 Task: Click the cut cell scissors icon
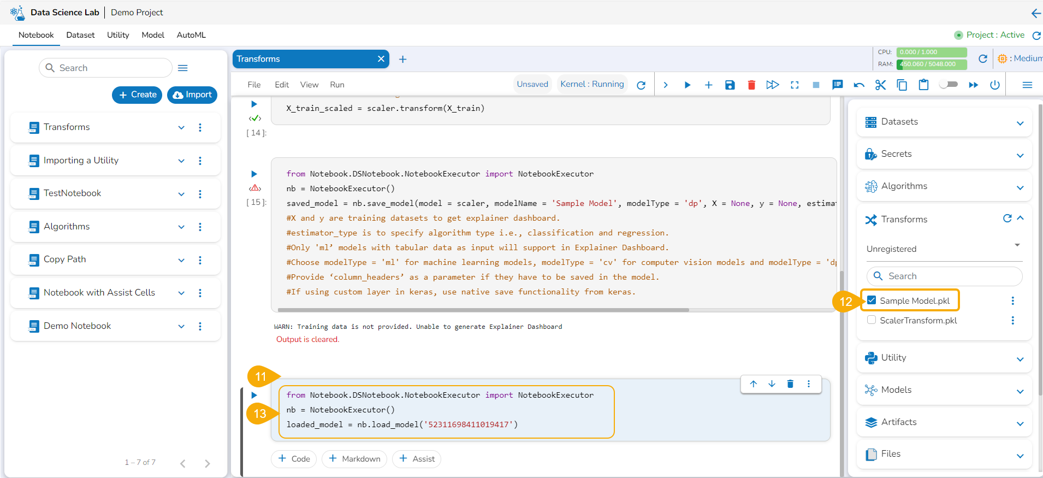(880, 85)
